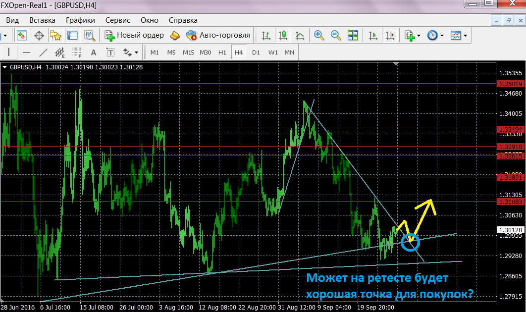
Task: Click the date label 19 Sep 20:00
Action: (x=375, y=308)
